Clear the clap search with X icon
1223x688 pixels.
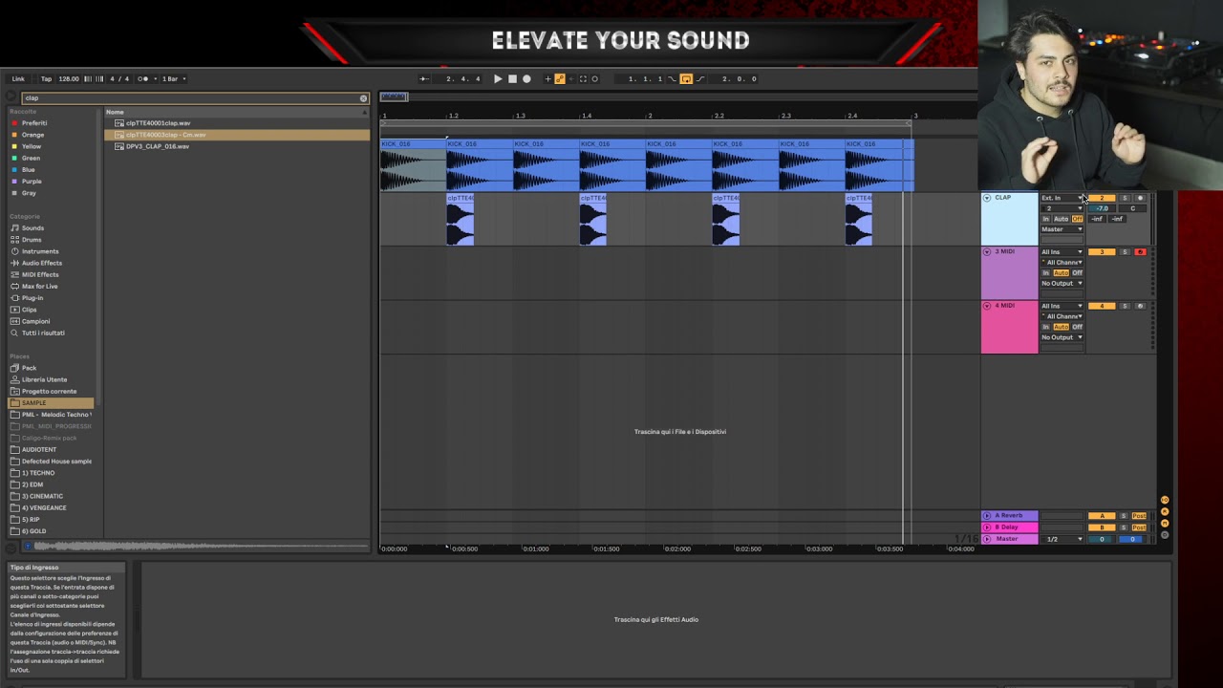363,98
